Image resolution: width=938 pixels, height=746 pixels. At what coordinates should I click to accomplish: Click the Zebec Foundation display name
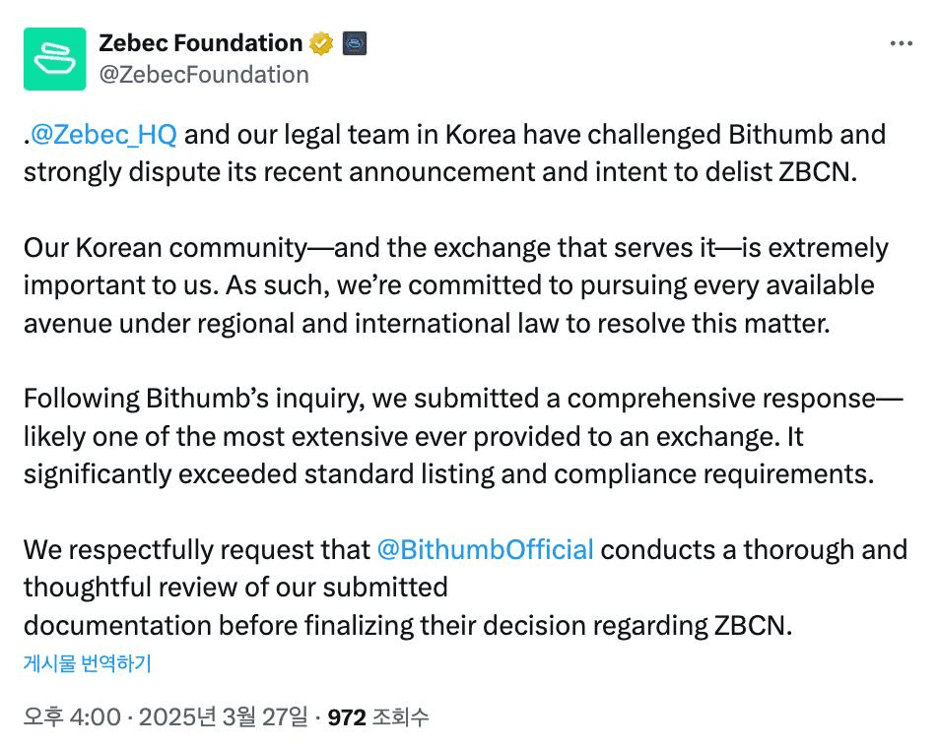pos(201,43)
